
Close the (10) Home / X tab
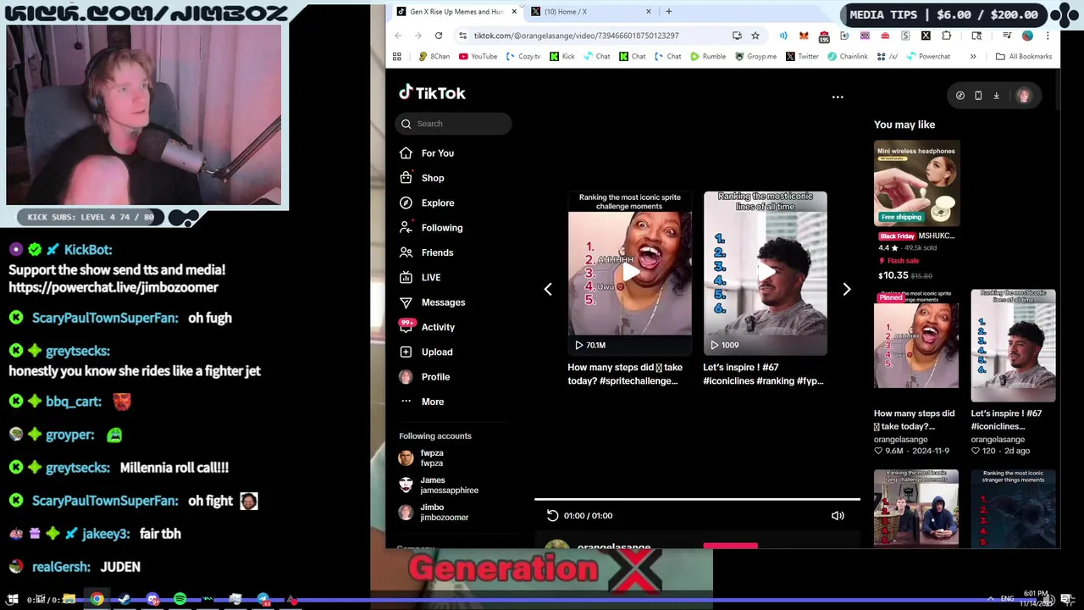click(x=650, y=12)
